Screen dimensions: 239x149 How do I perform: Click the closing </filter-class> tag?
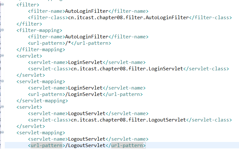click(x=210, y=18)
